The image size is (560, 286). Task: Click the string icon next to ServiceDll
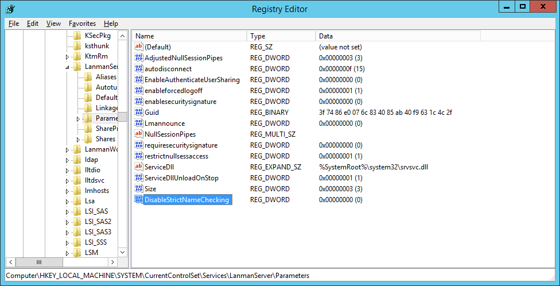point(138,167)
